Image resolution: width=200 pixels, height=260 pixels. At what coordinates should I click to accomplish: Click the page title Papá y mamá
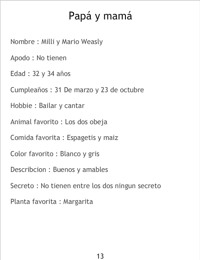pyautogui.click(x=100, y=16)
